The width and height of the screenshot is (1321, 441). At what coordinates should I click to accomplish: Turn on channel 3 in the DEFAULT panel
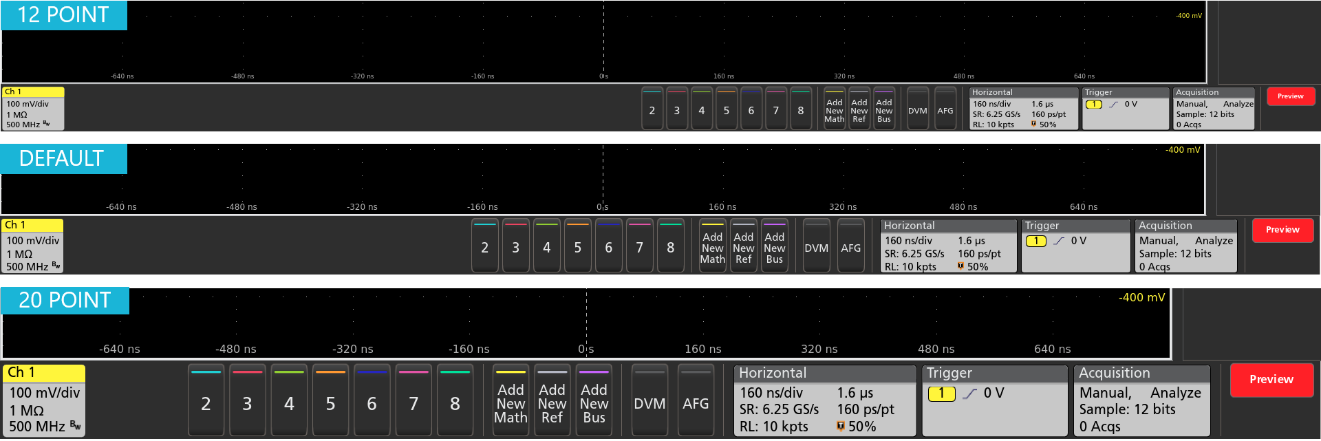pos(516,246)
